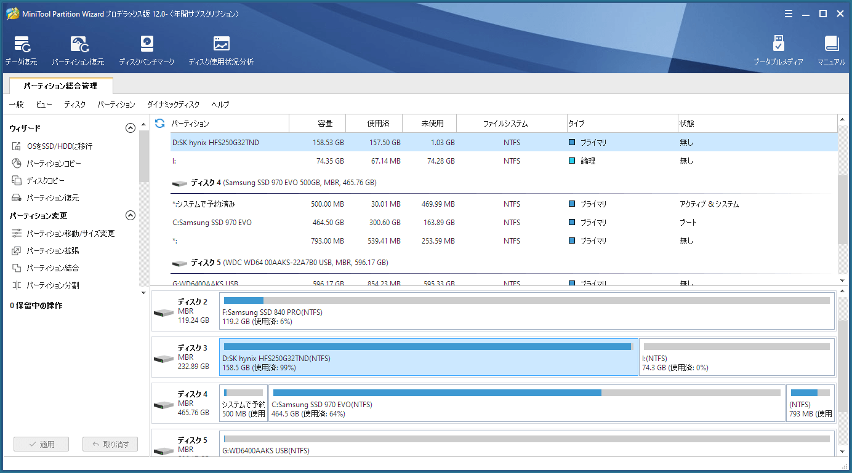The width and height of the screenshot is (852, 473).
Task: Open the ビュー menu
Action: (44, 105)
